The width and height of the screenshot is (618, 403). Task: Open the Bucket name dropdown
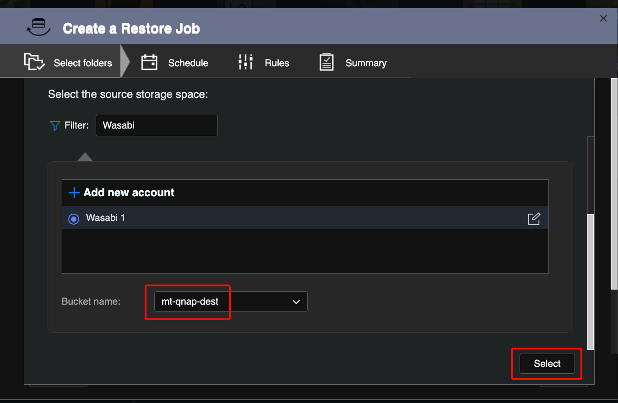click(231, 302)
